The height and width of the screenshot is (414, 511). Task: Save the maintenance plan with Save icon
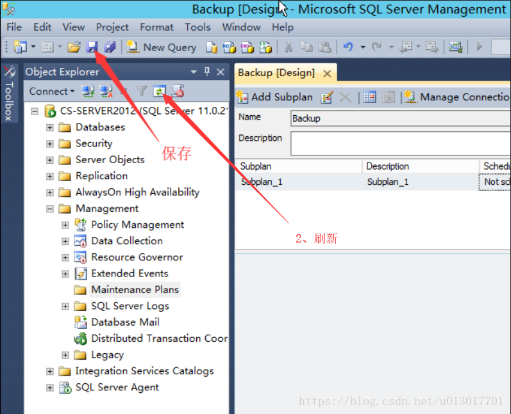click(92, 47)
